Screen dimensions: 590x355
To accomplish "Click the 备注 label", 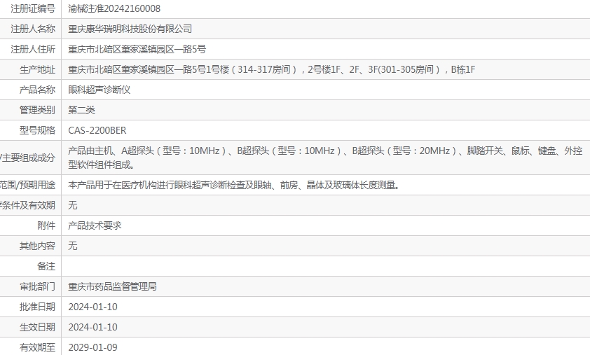I will click(46, 266).
